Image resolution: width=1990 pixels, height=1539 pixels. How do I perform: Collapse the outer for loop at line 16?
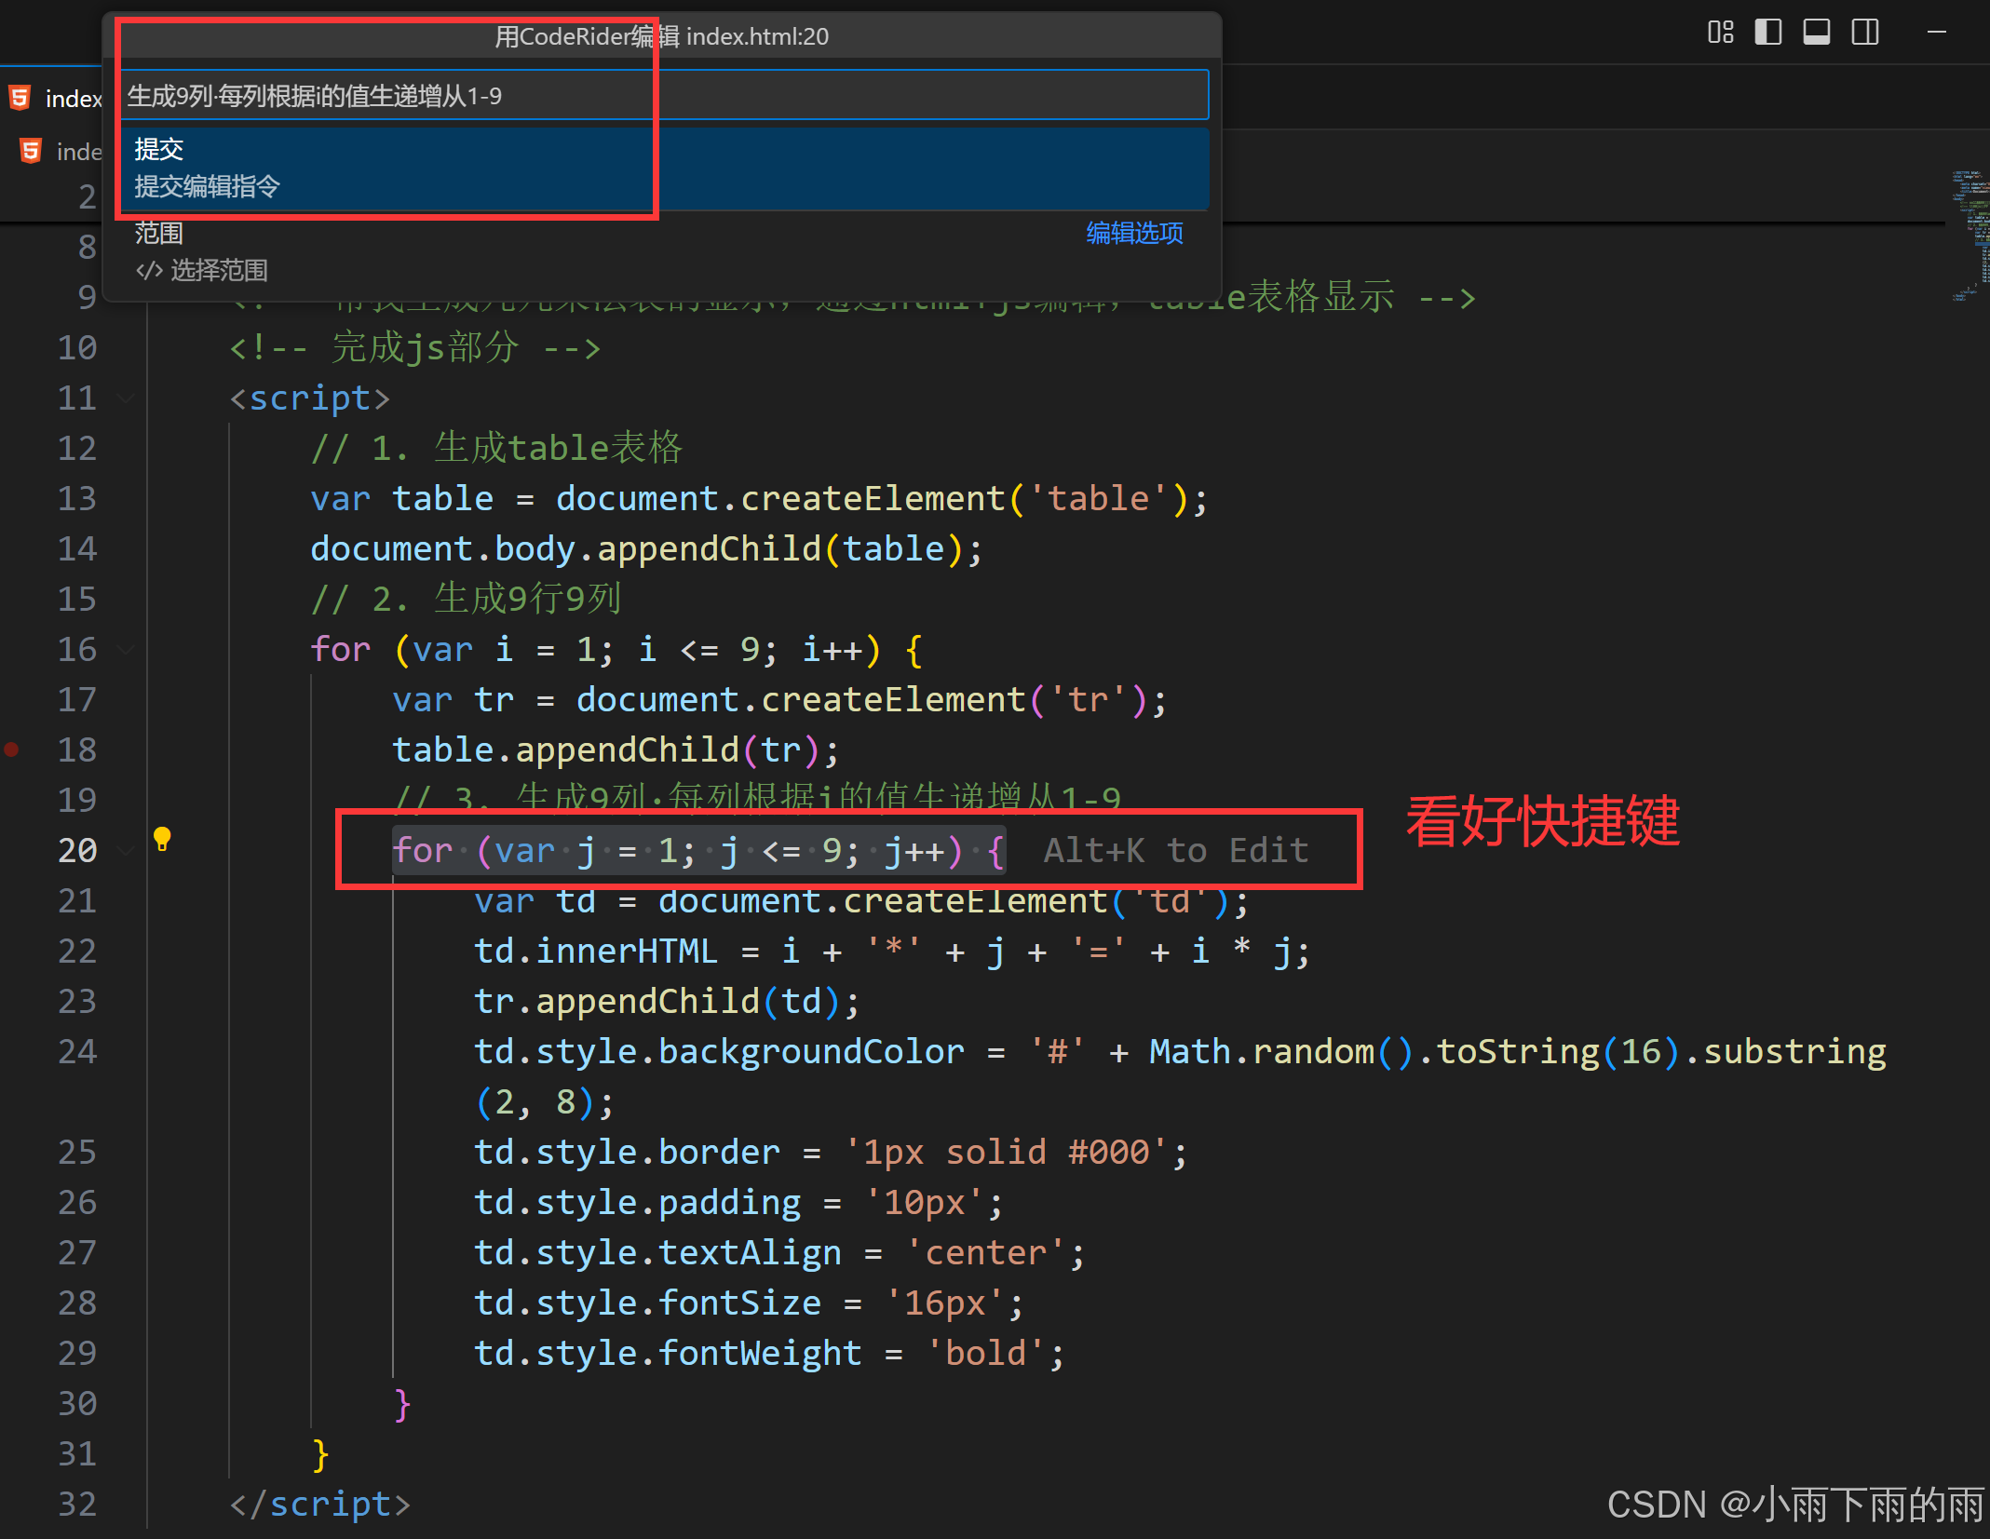point(126,650)
